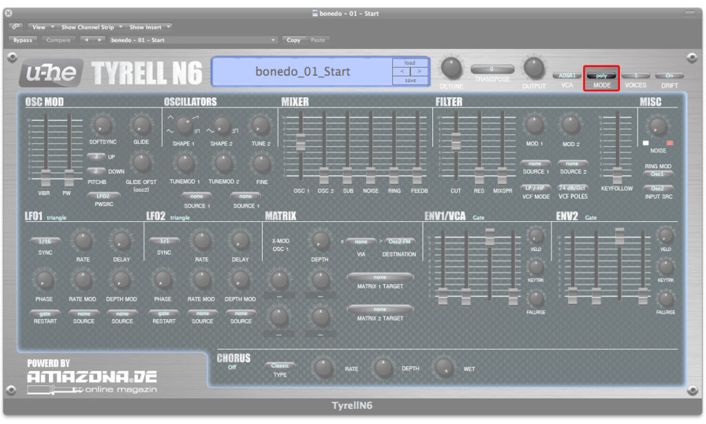
Task: Go to next preset with right arrow
Action: point(99,40)
